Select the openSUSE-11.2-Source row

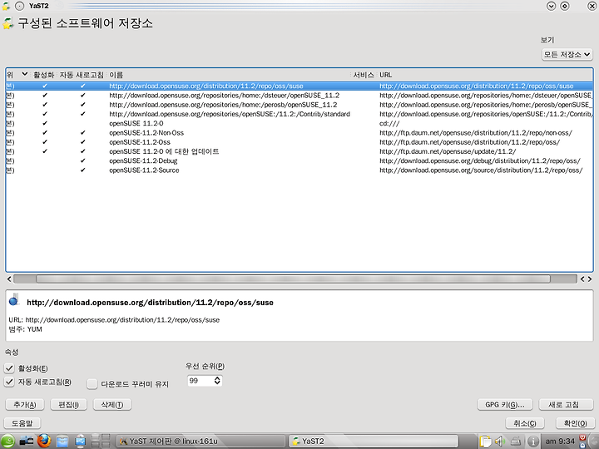(299, 170)
